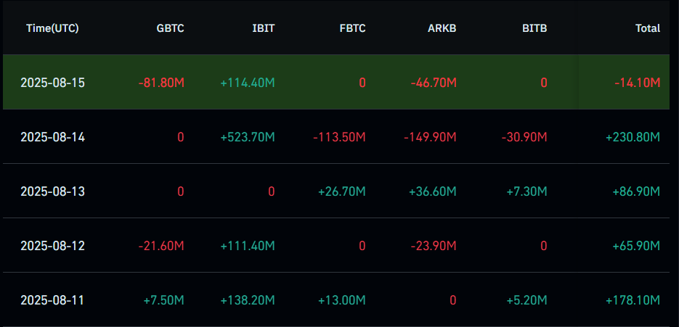Click the +5.20M BITB value
This screenshot has height=327, width=679.
pyautogui.click(x=527, y=300)
